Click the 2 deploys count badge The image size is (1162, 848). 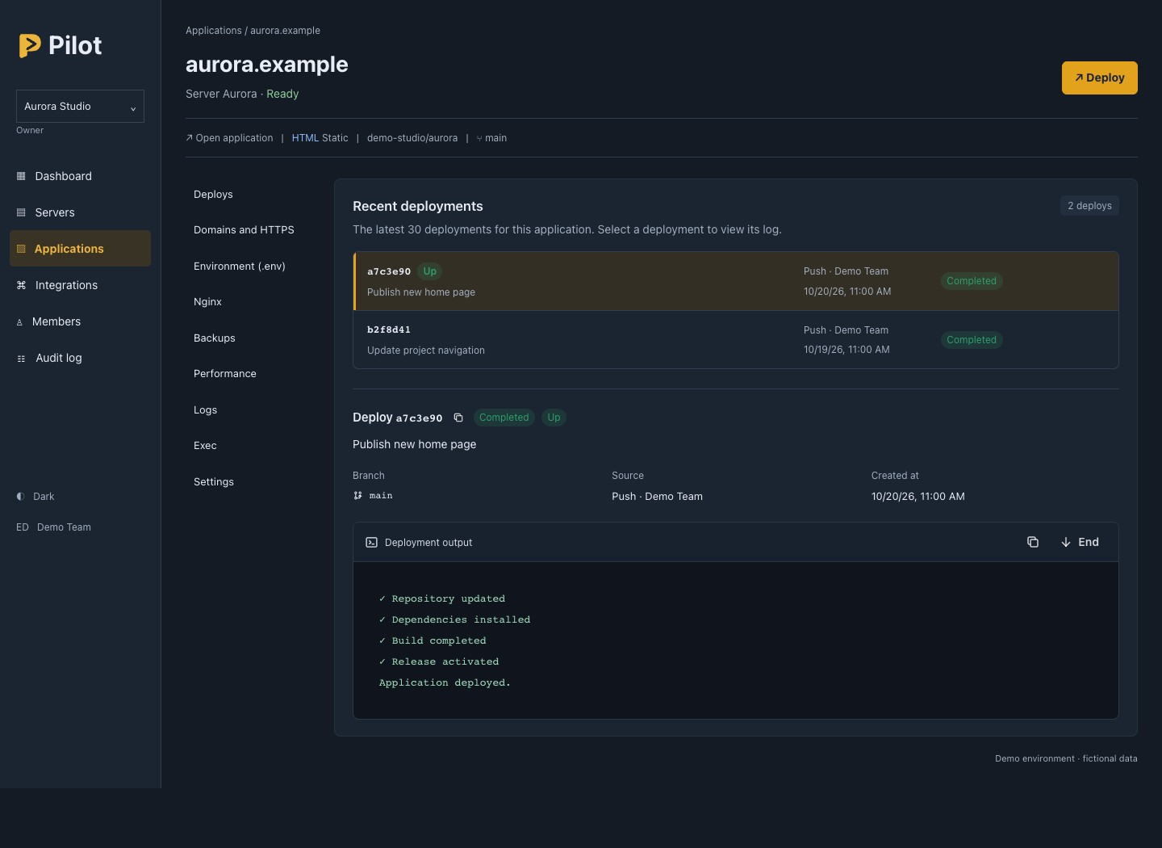(1089, 206)
